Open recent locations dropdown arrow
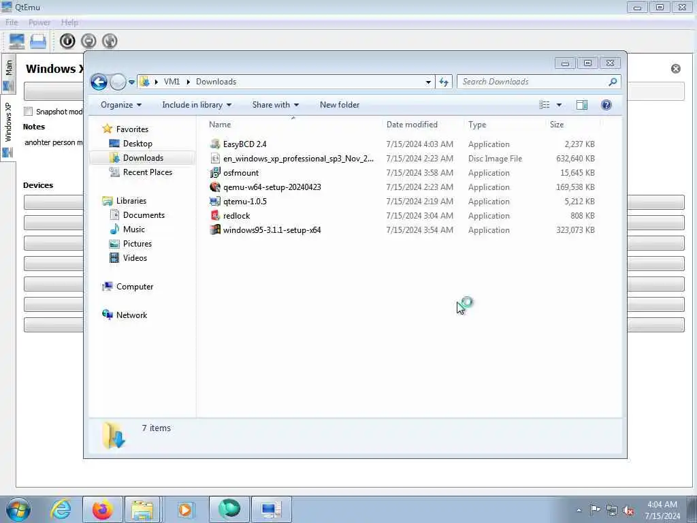Image resolution: width=697 pixels, height=523 pixels. pos(131,82)
